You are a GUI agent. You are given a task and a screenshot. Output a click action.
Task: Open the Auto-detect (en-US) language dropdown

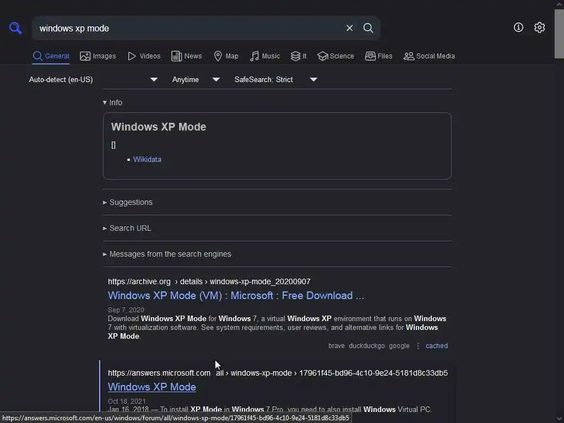tap(93, 79)
